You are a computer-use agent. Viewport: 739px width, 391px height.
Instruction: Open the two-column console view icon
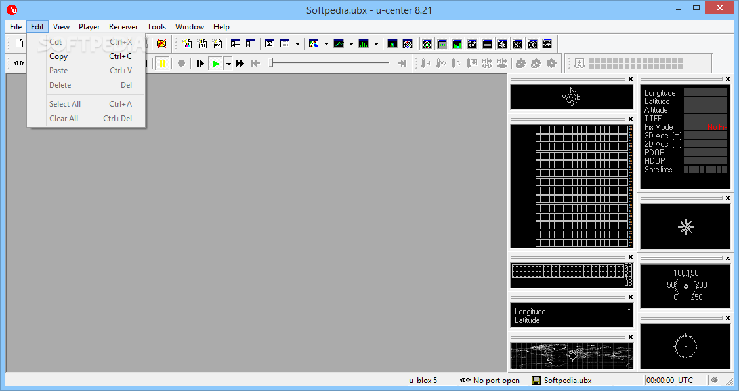(251, 44)
